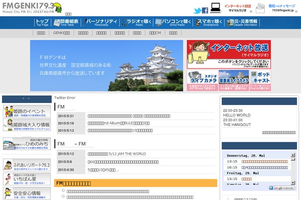Viewport: 301px width, 200px height.
Task: Open the インターネット放送 サイマルラジオ header link
Action: tap(238, 8)
